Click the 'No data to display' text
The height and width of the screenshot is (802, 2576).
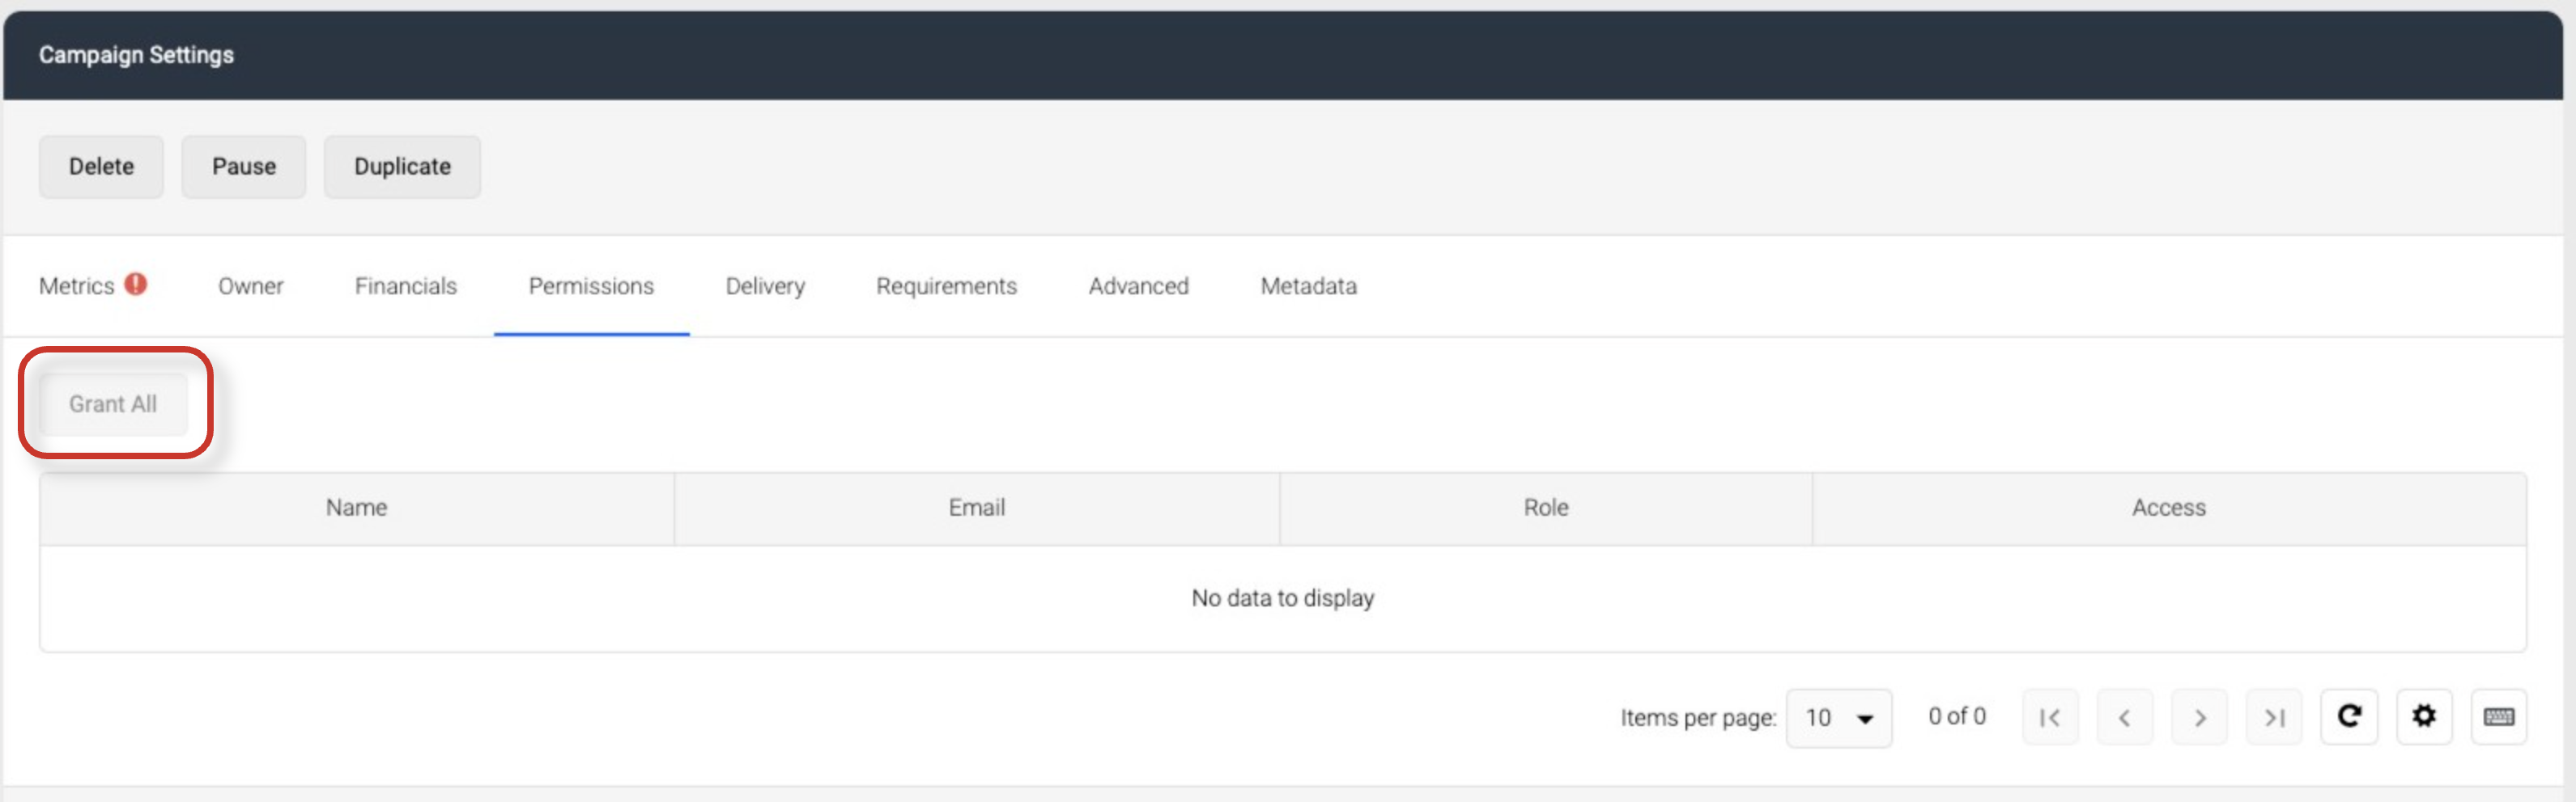pos(1282,597)
